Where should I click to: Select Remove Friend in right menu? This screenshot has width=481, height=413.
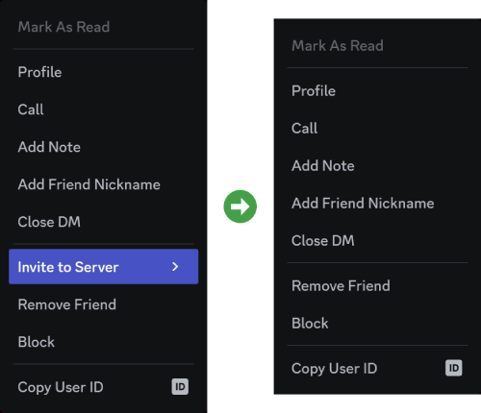[x=377, y=285]
